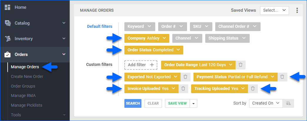Viewport: 307px width, 121px height.
Task: Click the Inventory hand truck icon
Action: coord(8,39)
